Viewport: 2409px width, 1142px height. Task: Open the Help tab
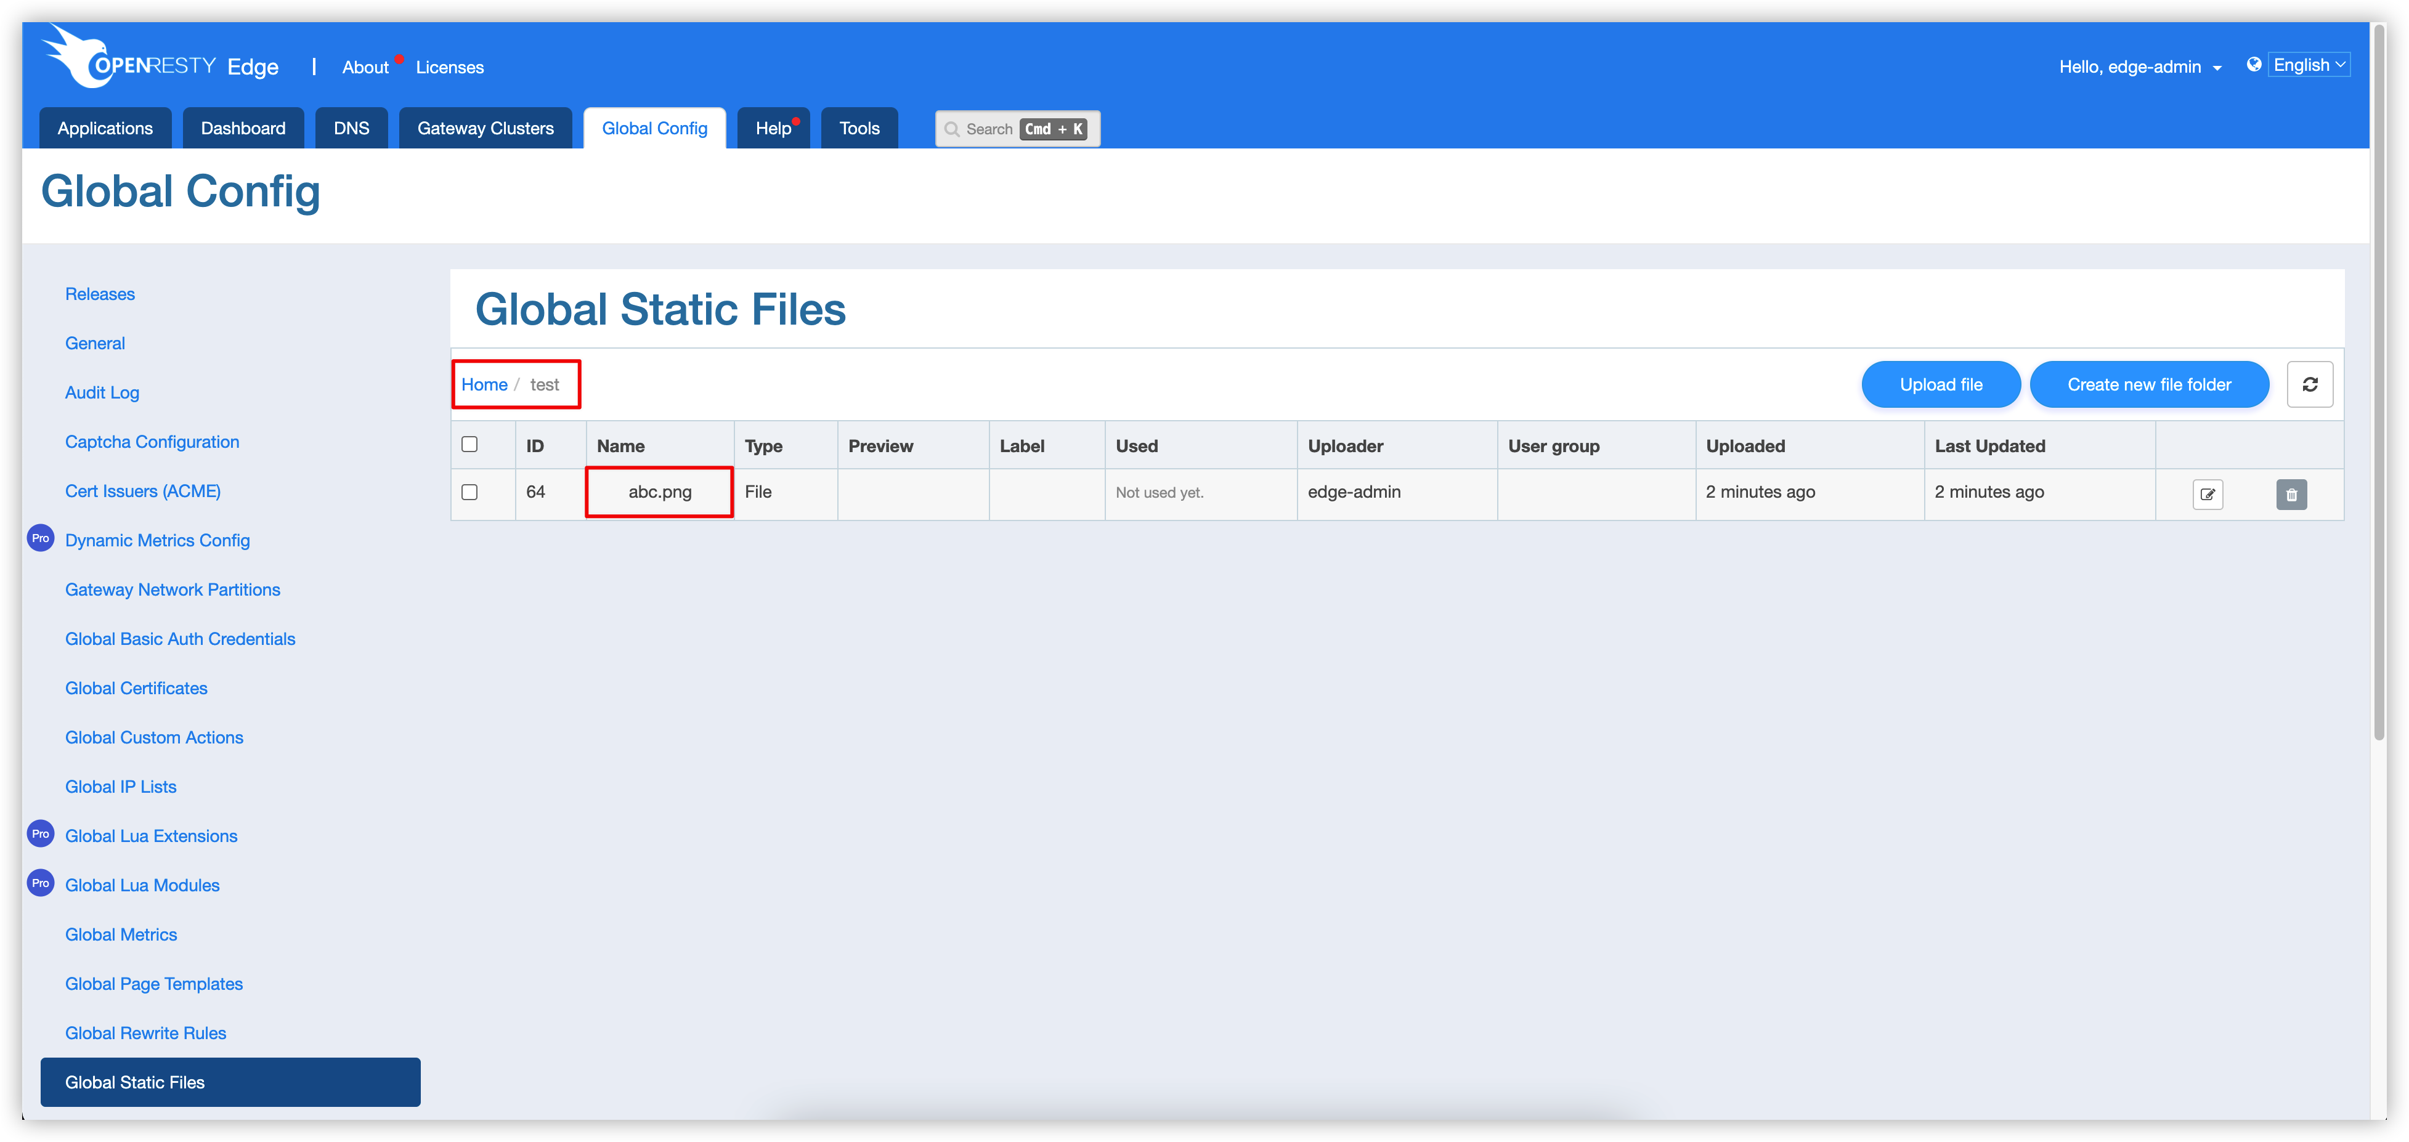[x=773, y=128]
